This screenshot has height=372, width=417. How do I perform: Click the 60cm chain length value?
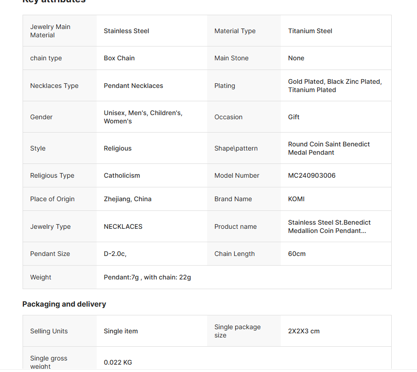click(297, 254)
